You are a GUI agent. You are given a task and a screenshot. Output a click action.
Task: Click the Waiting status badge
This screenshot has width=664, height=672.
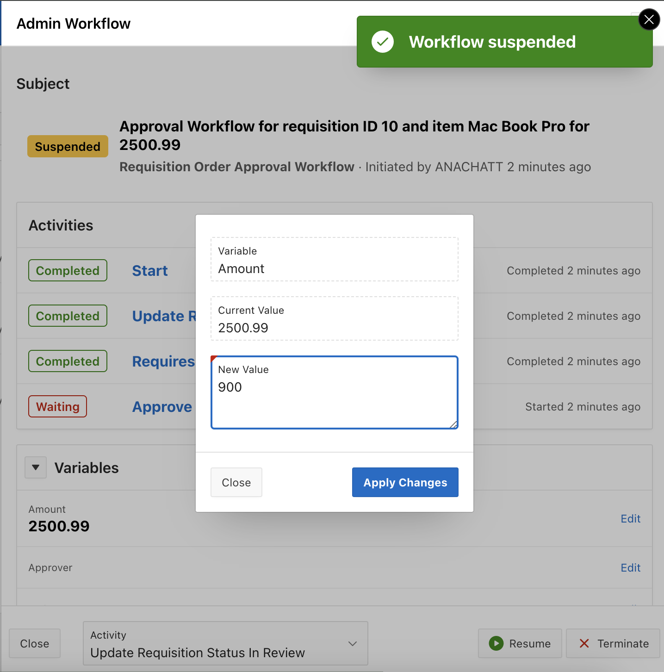click(58, 407)
